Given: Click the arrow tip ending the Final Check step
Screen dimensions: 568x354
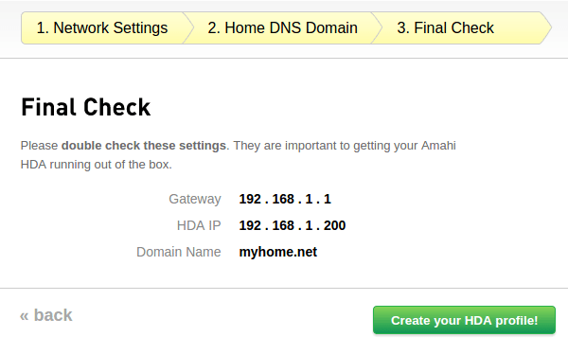Looking at the screenshot, I should point(546,27).
